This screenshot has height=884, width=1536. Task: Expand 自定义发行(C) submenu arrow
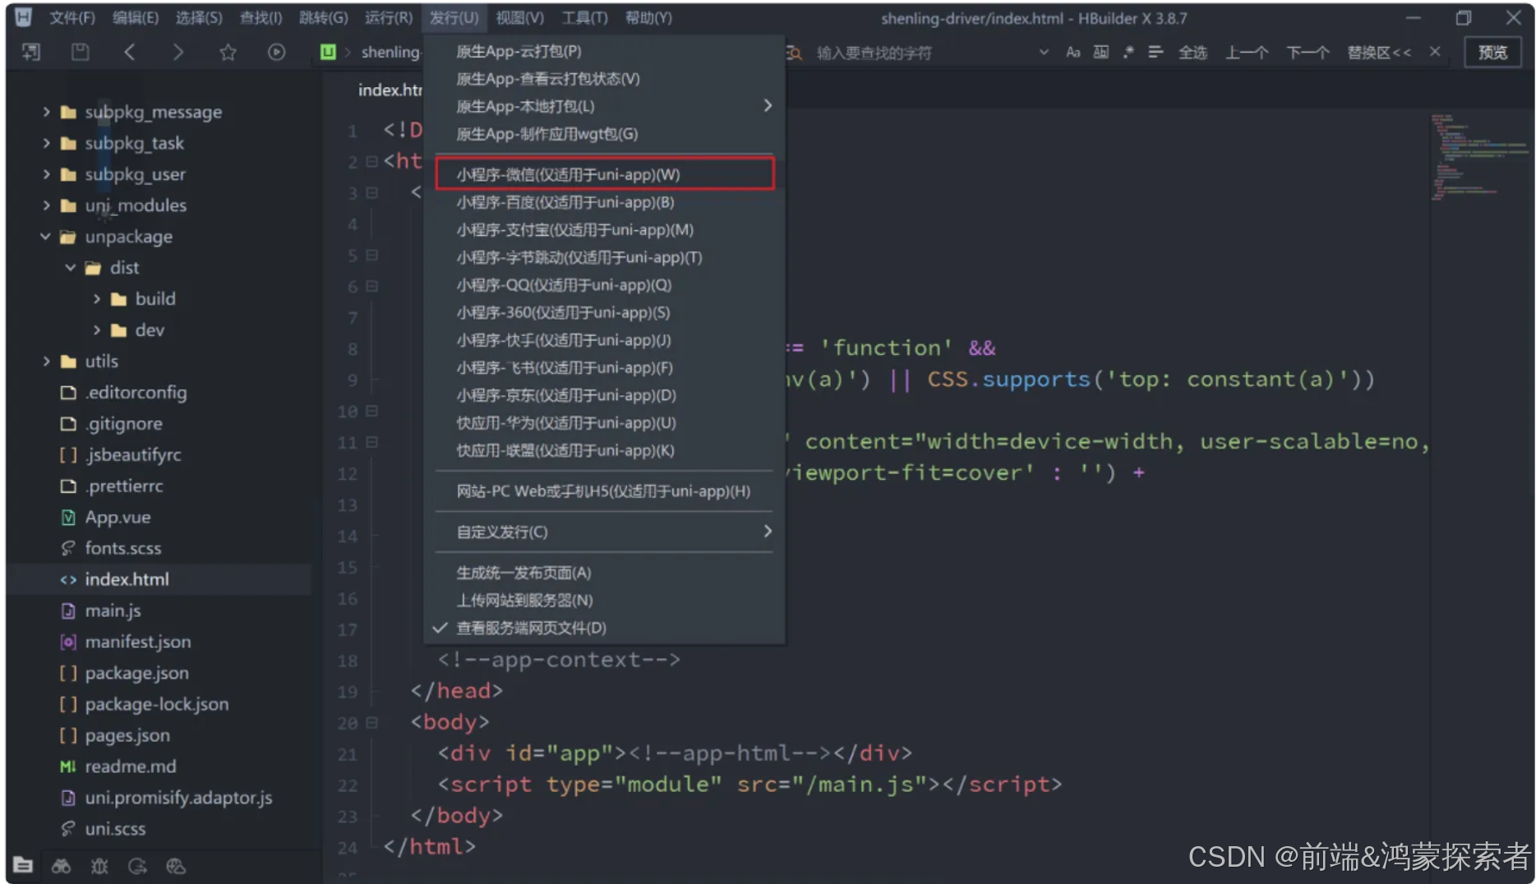(x=768, y=531)
